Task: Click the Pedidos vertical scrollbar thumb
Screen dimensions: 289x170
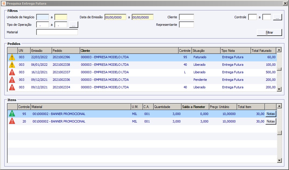Action: tap(279, 69)
